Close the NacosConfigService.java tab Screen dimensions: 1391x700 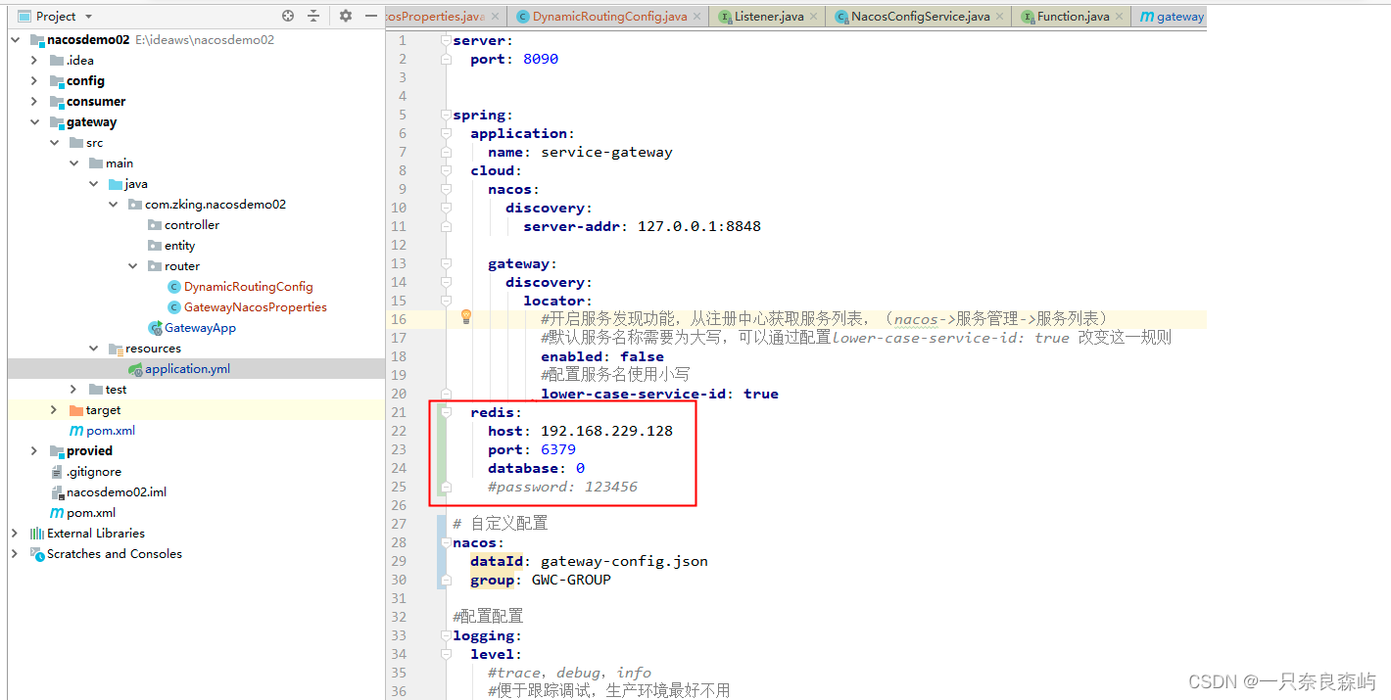[x=1000, y=17]
